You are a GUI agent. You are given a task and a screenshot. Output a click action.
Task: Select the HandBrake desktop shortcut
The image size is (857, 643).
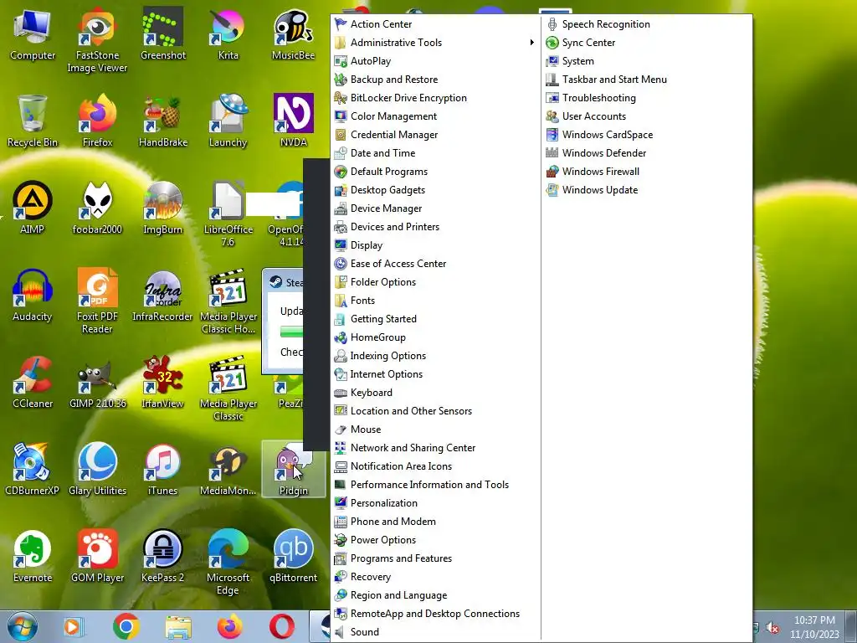[163, 121]
